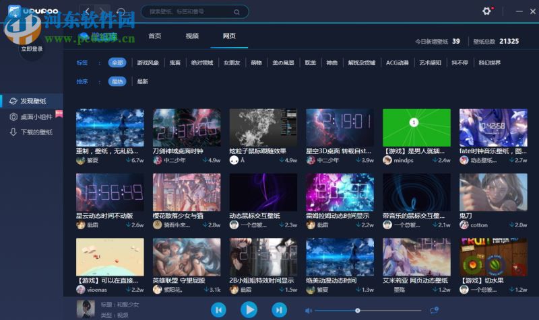The width and height of the screenshot is (539, 320).
Task: Filter by the 女朋友 tag
Action: coord(232,63)
